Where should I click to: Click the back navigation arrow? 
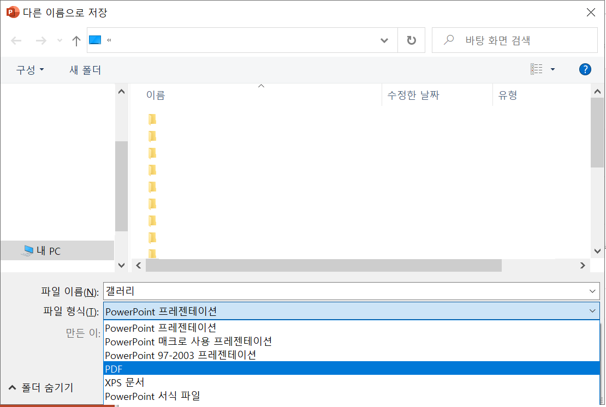(16, 40)
